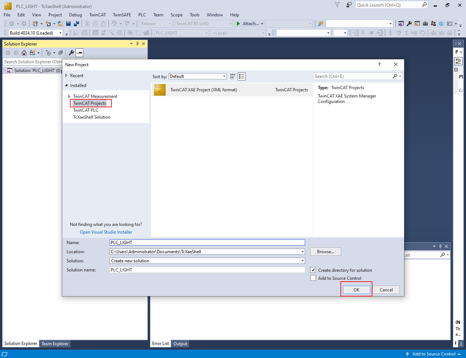Viewport: 466px width, 358px height.
Task: Switch template view to small icons
Action: tap(233, 76)
